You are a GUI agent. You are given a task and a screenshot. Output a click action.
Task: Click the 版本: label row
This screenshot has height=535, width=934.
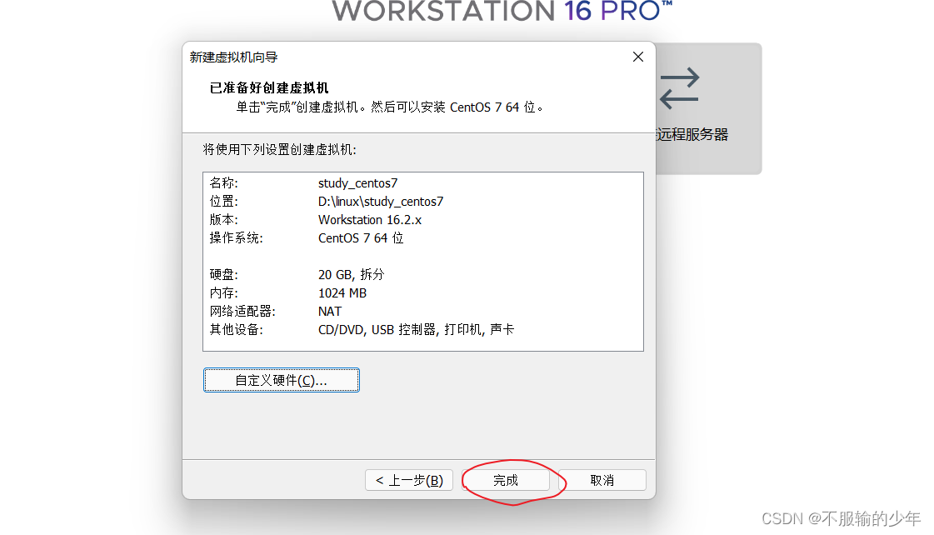pyautogui.click(x=224, y=220)
